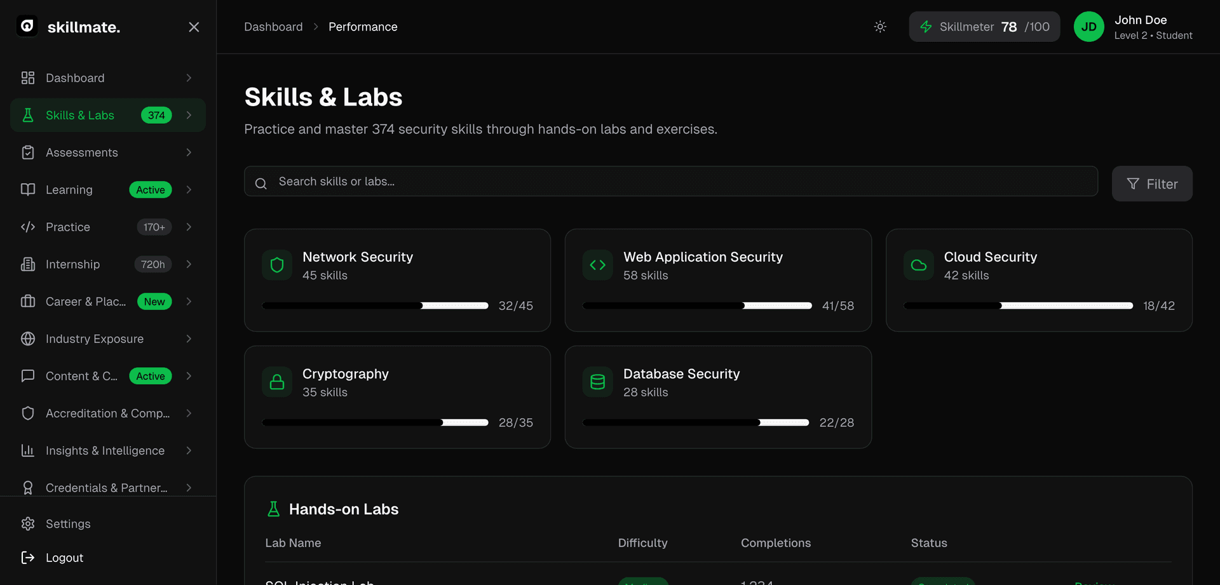Viewport: 1220px width, 585px height.
Task: Click the New badge on Career
Action: (154, 302)
